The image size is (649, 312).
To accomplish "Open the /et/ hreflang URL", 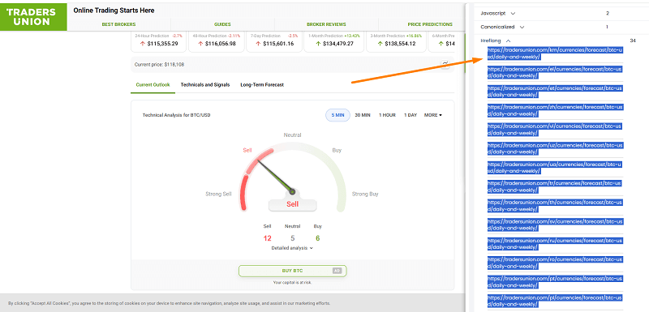I will coord(555,92).
